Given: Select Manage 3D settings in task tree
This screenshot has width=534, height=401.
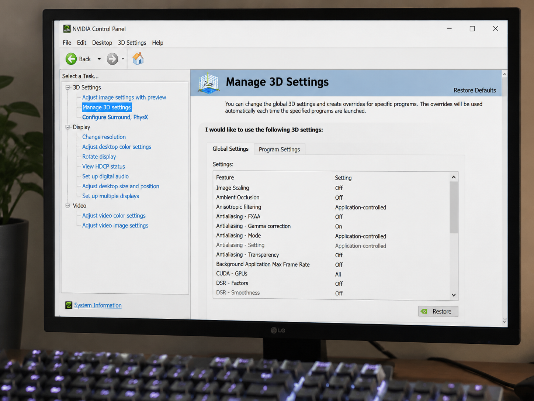Looking at the screenshot, I should [x=107, y=107].
